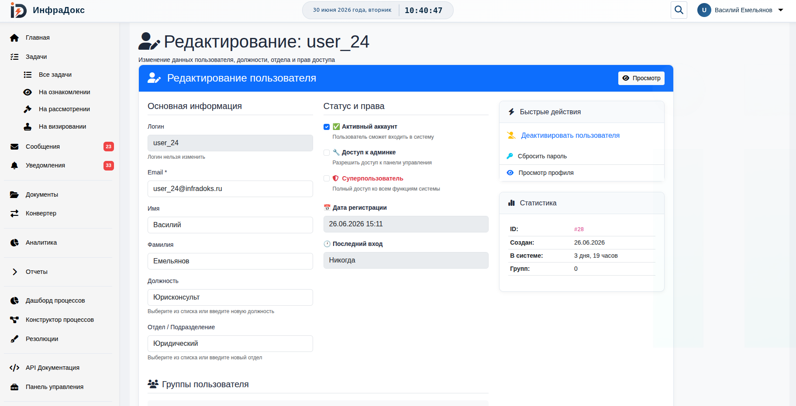This screenshot has height=406, width=796.
Task: Click the ИнфраДокс logo icon
Action: pos(18,10)
